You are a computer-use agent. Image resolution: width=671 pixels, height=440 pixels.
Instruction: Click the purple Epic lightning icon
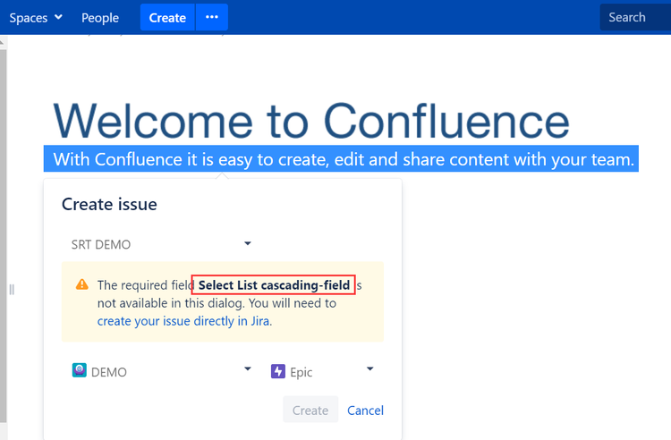(278, 371)
